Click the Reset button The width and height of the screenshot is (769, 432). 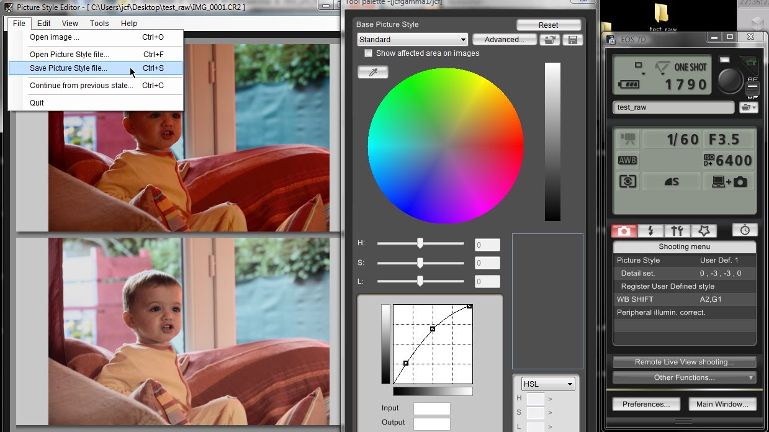549,25
